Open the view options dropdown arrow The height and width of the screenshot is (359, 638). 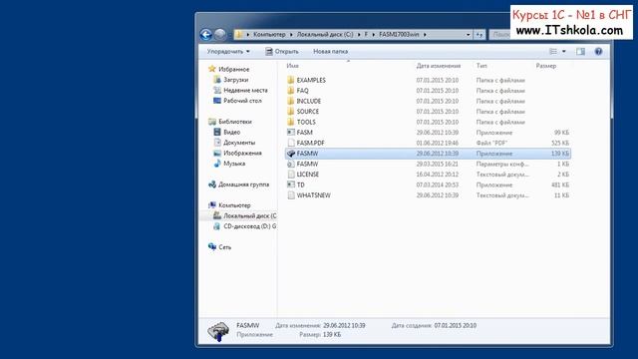563,51
